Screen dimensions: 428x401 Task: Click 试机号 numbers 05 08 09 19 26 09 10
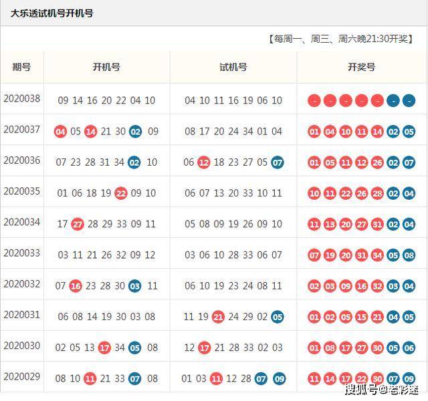233,225
